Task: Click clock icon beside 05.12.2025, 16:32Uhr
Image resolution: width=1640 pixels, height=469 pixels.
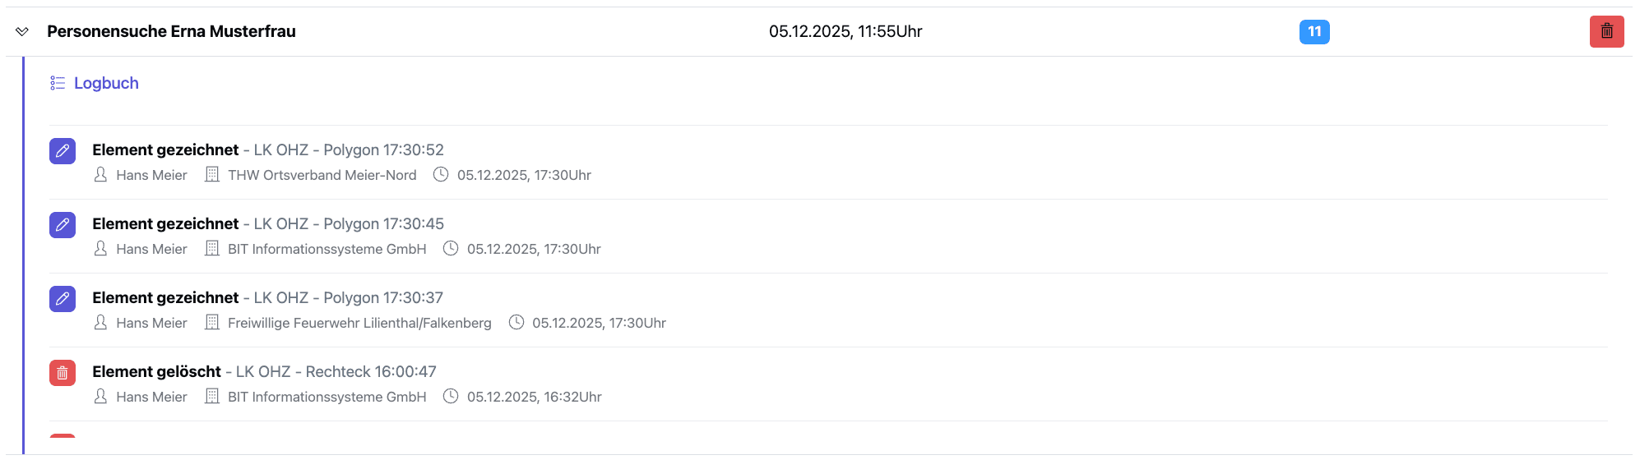Action: tap(451, 397)
